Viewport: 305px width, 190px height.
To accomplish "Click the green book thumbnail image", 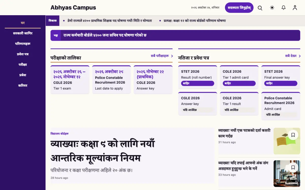I will click(x=287, y=141).
